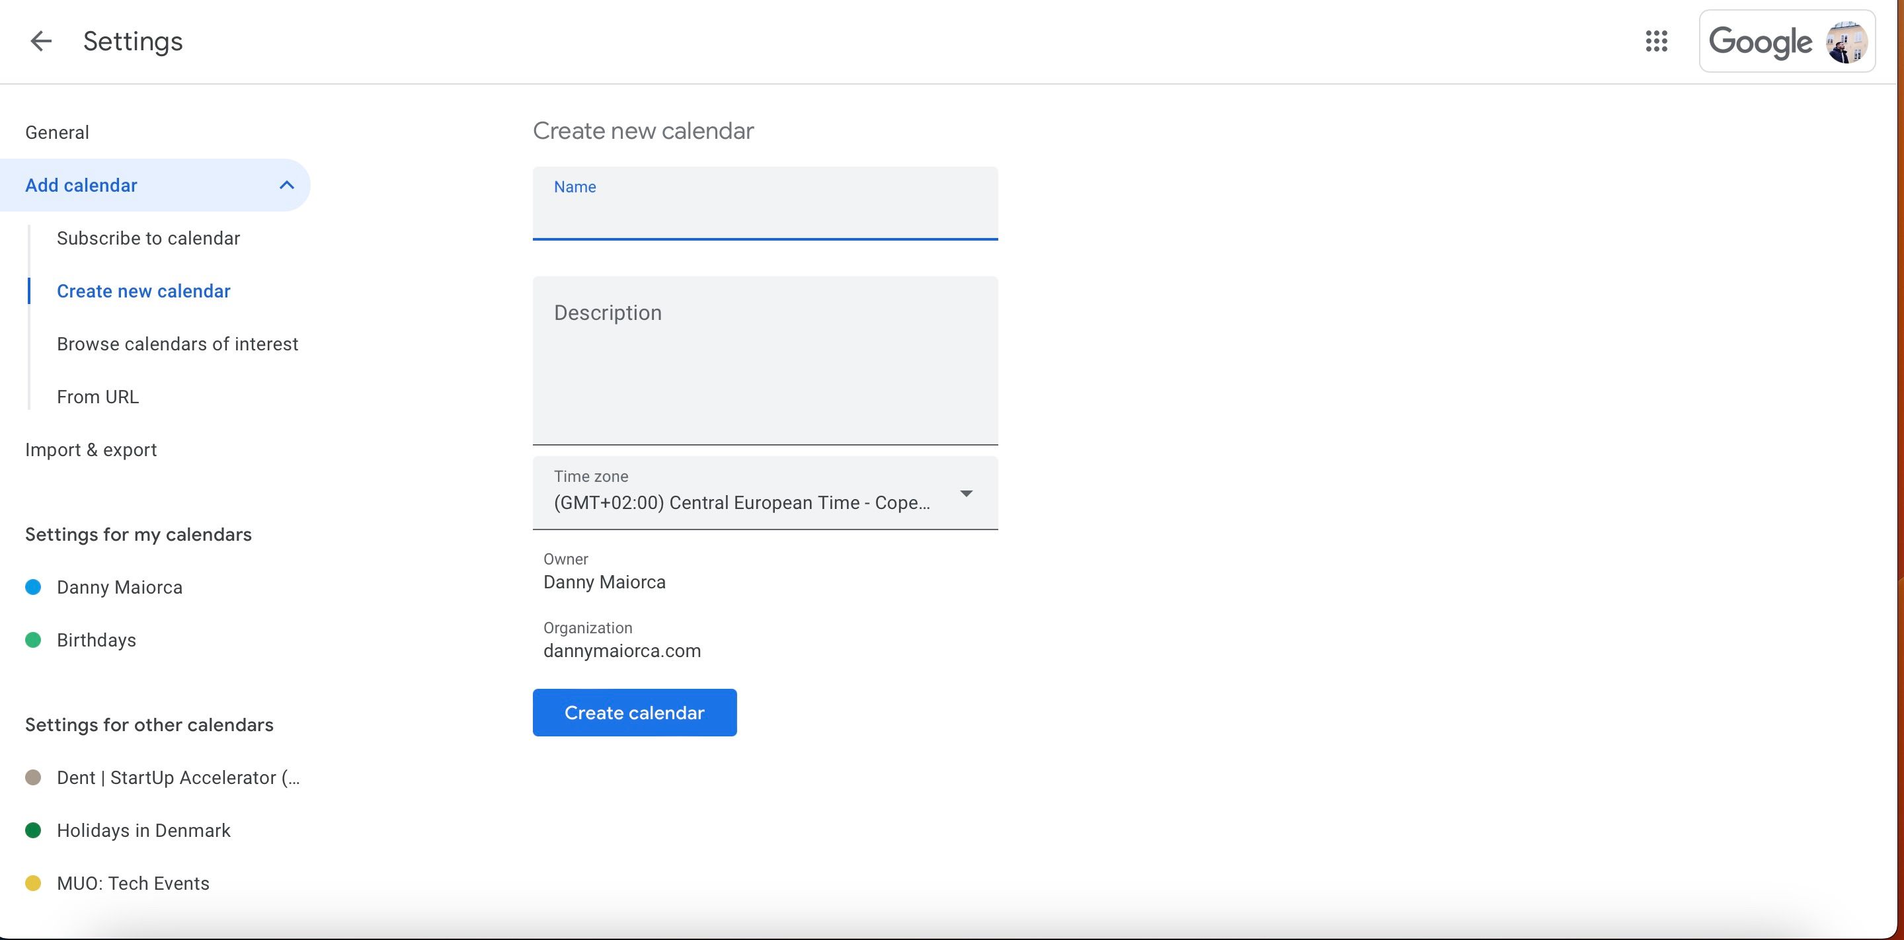The height and width of the screenshot is (940, 1904).
Task: Click the MUO: Tech Events yellow dot
Action: click(x=33, y=882)
